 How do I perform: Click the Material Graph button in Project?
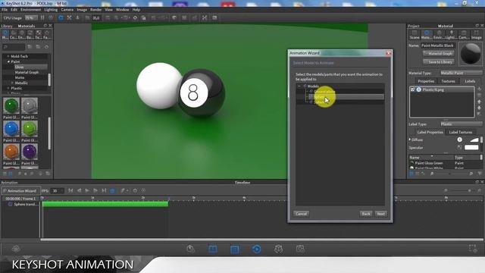pyautogui.click(x=439, y=54)
